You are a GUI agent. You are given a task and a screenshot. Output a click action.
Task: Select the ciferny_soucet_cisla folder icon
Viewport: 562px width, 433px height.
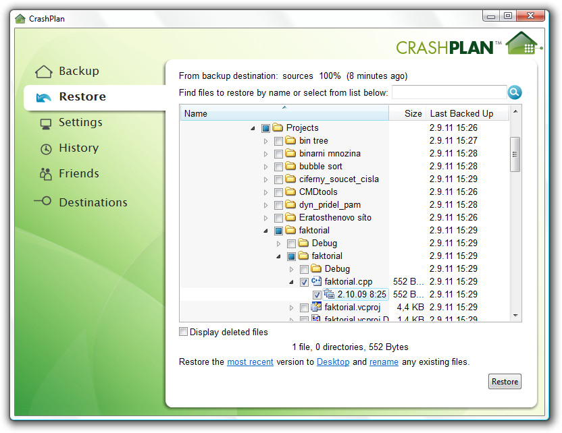point(290,179)
